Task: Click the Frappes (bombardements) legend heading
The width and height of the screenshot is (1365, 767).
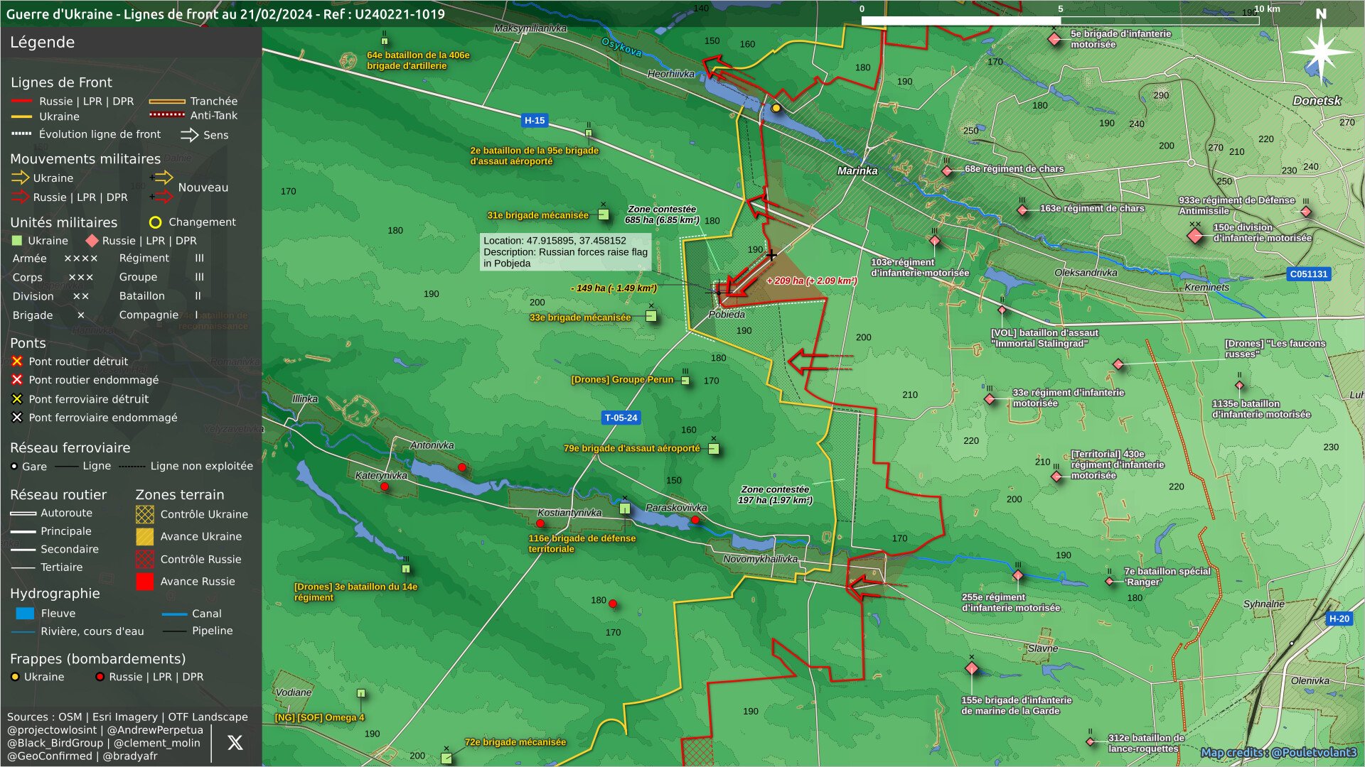Action: 98,659
